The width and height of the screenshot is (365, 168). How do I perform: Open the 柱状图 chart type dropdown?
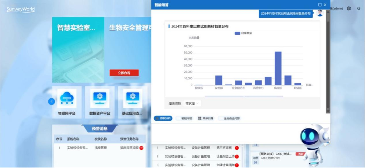point(192,103)
